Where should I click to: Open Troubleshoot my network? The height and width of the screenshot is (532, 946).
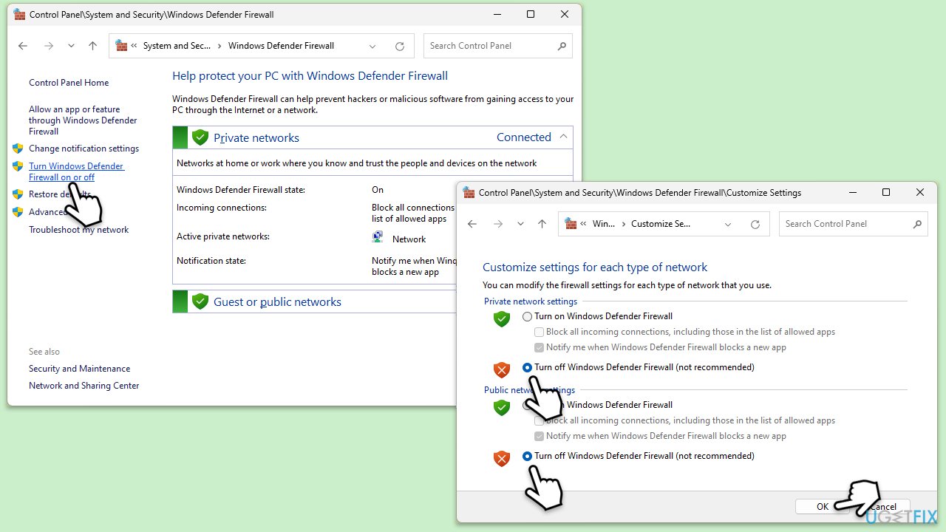(78, 230)
